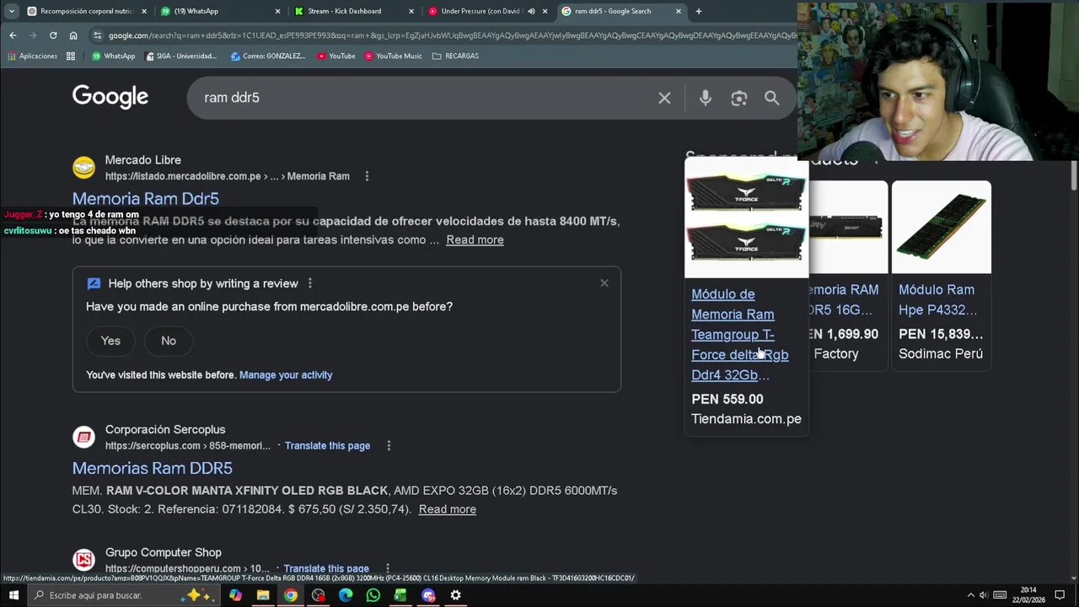Open the Sodimac Perú Hpe module thumbnail

click(x=942, y=227)
